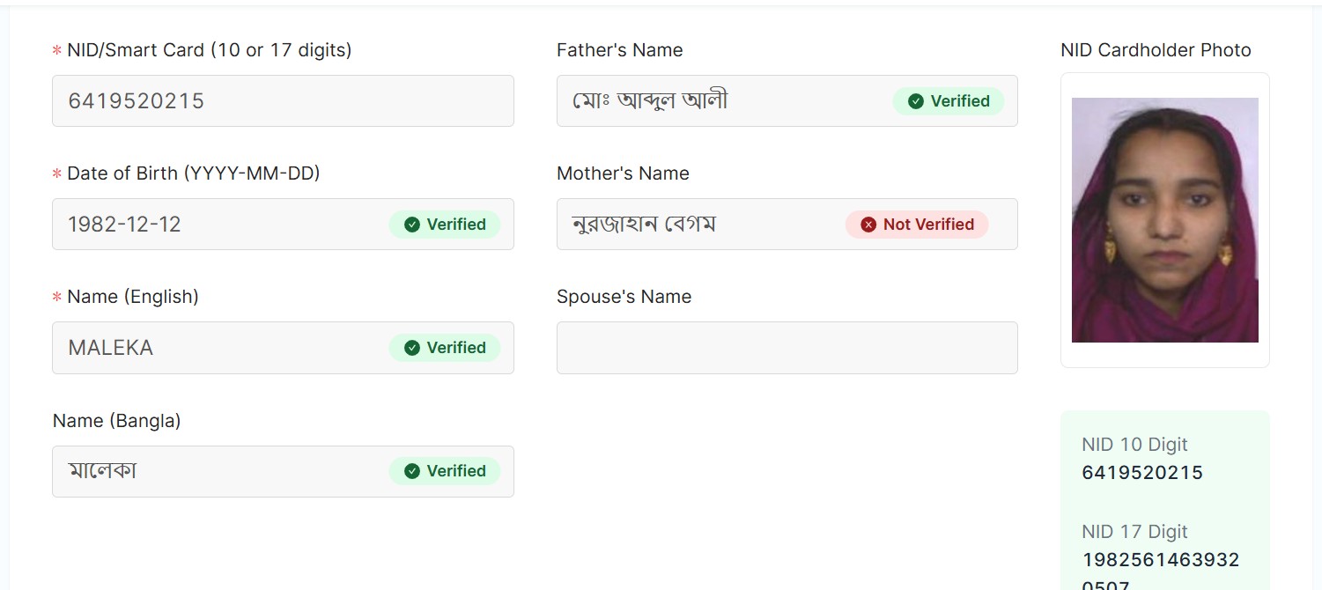Click the NID cardholder photo
Screen dimensions: 1322x590
(1164, 219)
